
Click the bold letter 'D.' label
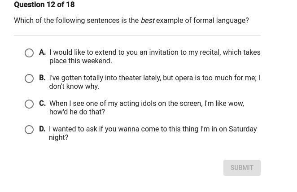(42, 129)
